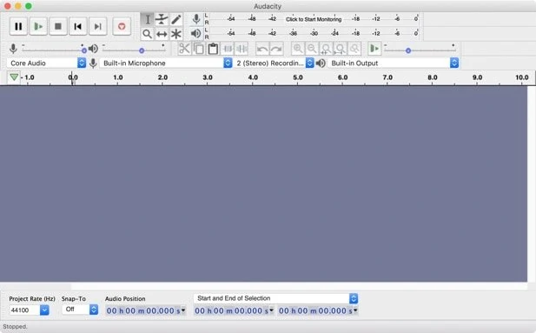536x333 pixels.
Task: Skip to Start of the project
Action: pyautogui.click(x=78, y=26)
